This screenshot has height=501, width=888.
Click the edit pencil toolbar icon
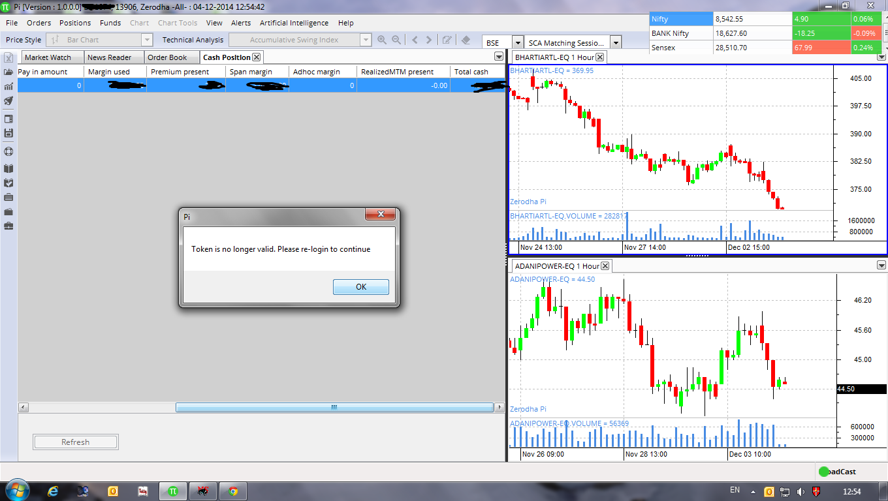(447, 40)
